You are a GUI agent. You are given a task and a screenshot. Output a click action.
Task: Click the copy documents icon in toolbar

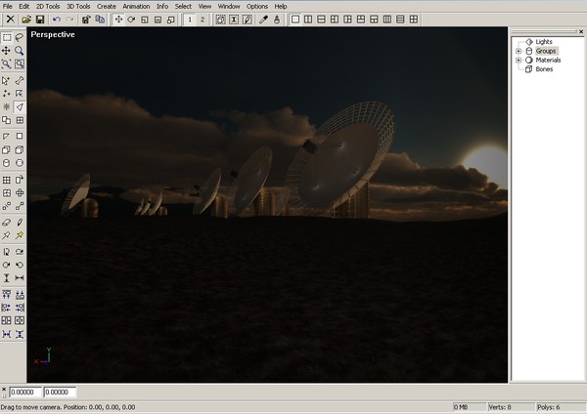coord(100,20)
